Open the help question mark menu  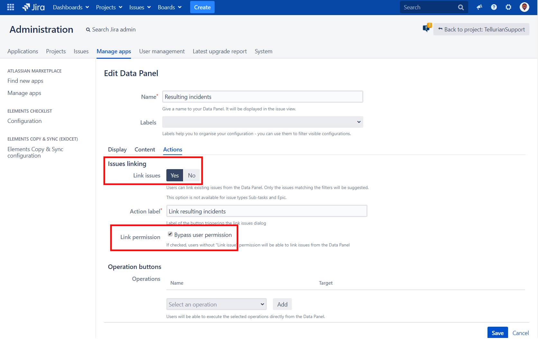tap(494, 7)
